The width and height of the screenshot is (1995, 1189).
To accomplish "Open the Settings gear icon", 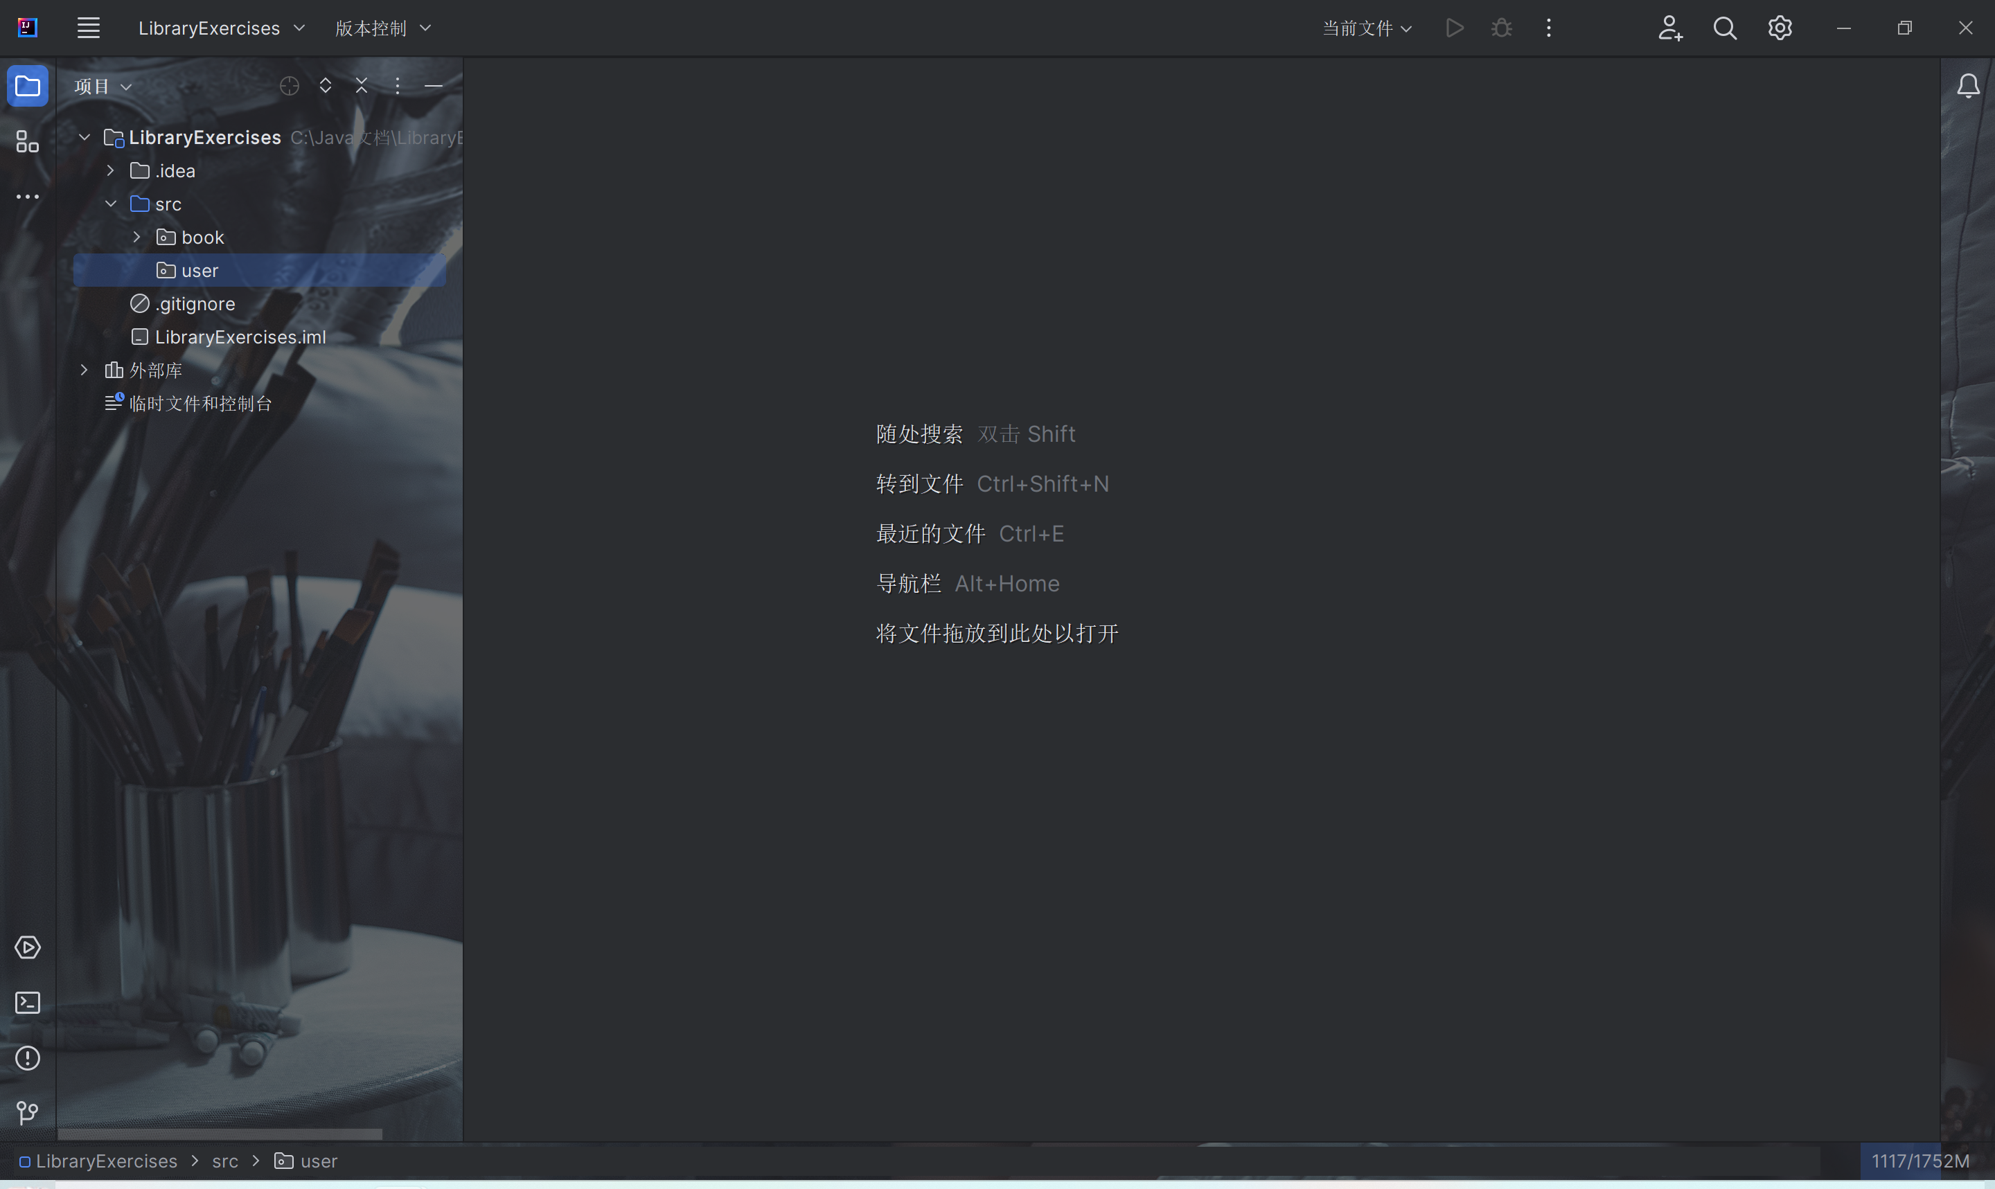I will click(x=1780, y=28).
